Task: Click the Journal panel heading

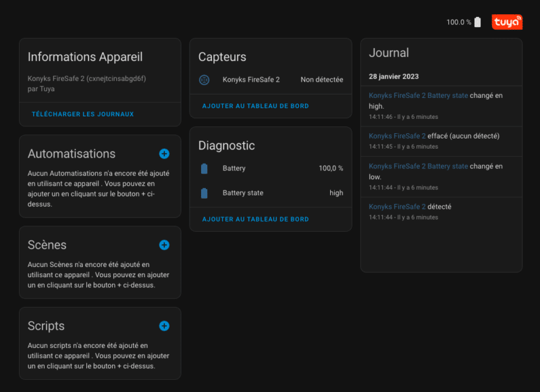Action: pyautogui.click(x=389, y=53)
